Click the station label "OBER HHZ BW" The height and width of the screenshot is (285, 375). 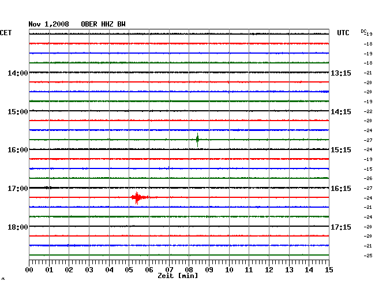(103, 24)
